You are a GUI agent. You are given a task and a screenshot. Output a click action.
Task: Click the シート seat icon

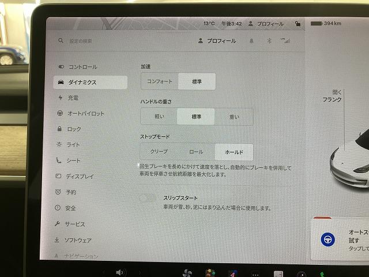(x=59, y=160)
